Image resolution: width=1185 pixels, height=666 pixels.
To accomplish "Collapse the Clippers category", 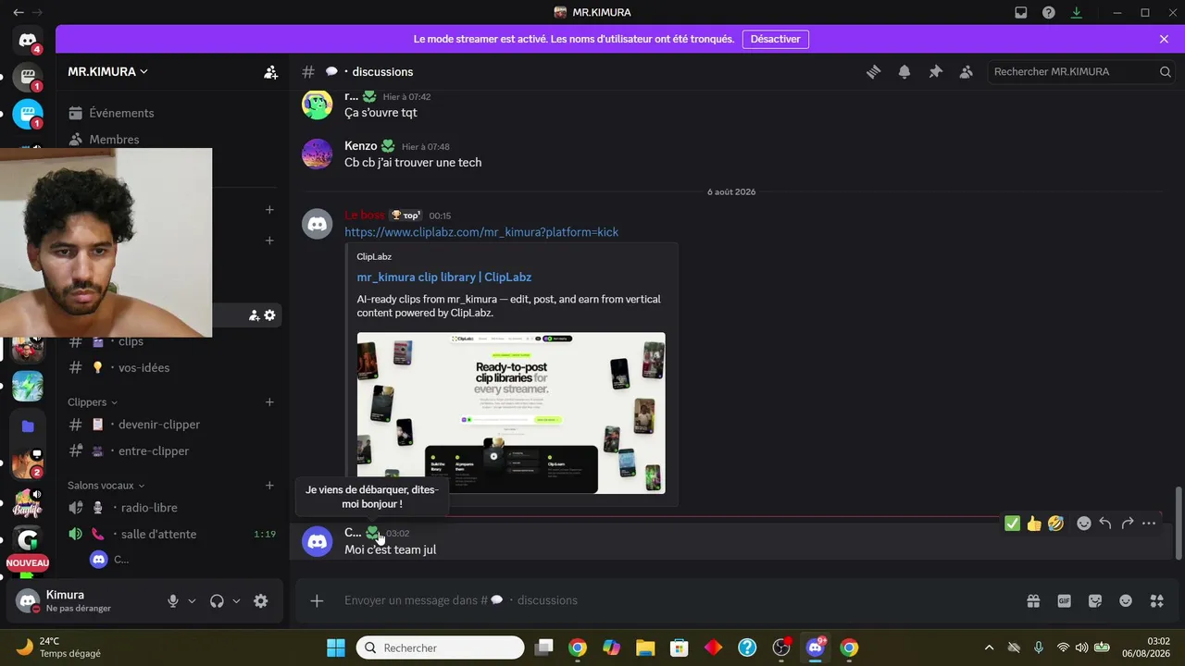I will pos(93,402).
